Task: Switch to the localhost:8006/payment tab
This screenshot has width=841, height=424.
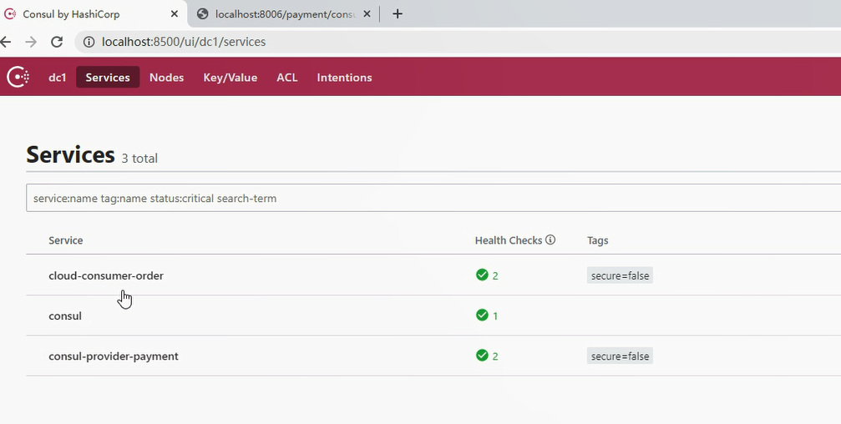Action: pyautogui.click(x=284, y=14)
